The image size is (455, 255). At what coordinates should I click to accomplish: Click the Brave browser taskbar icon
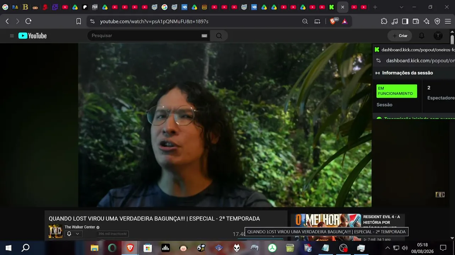pyautogui.click(x=130, y=248)
